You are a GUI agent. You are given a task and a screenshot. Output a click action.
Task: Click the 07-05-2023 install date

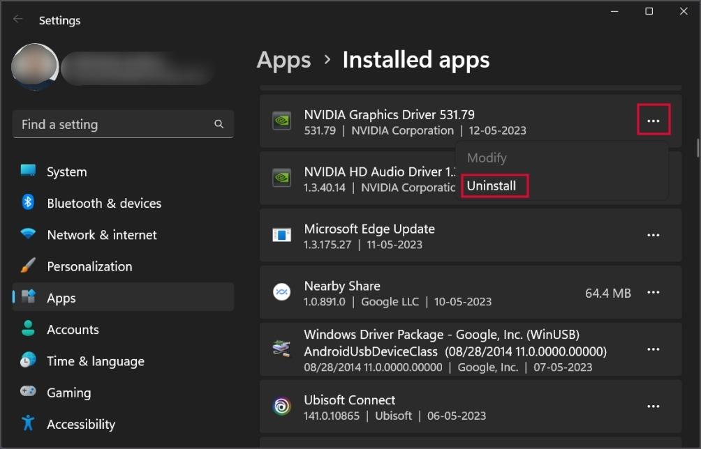point(563,367)
